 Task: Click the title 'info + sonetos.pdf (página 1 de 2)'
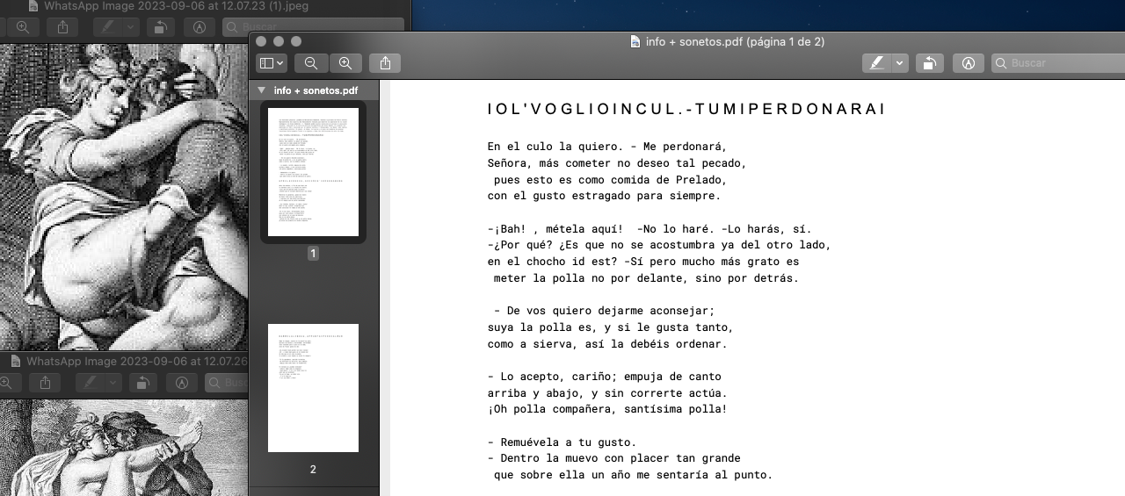pyautogui.click(x=735, y=41)
